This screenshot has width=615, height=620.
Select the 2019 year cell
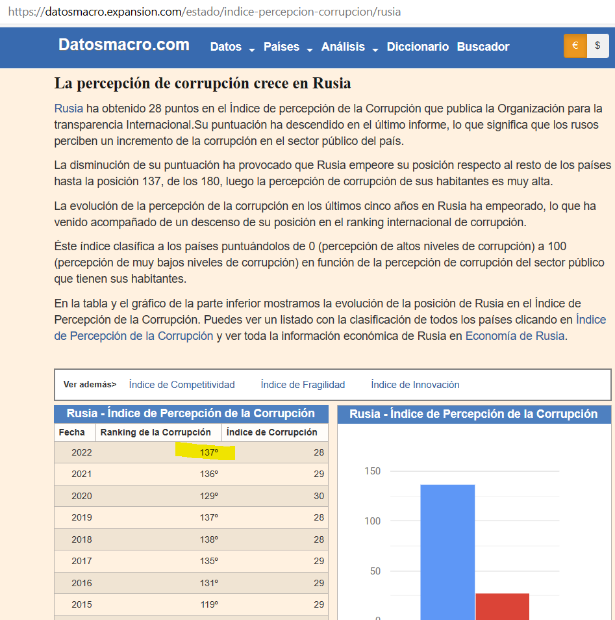click(x=81, y=517)
